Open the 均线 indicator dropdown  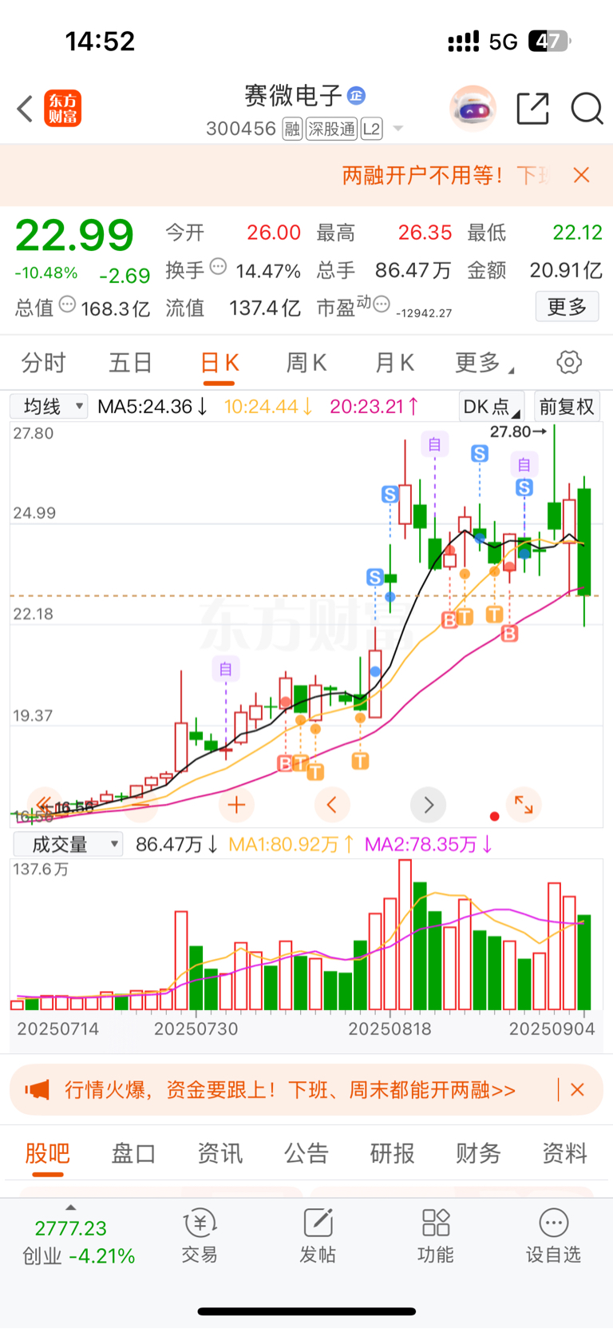pyautogui.click(x=49, y=407)
